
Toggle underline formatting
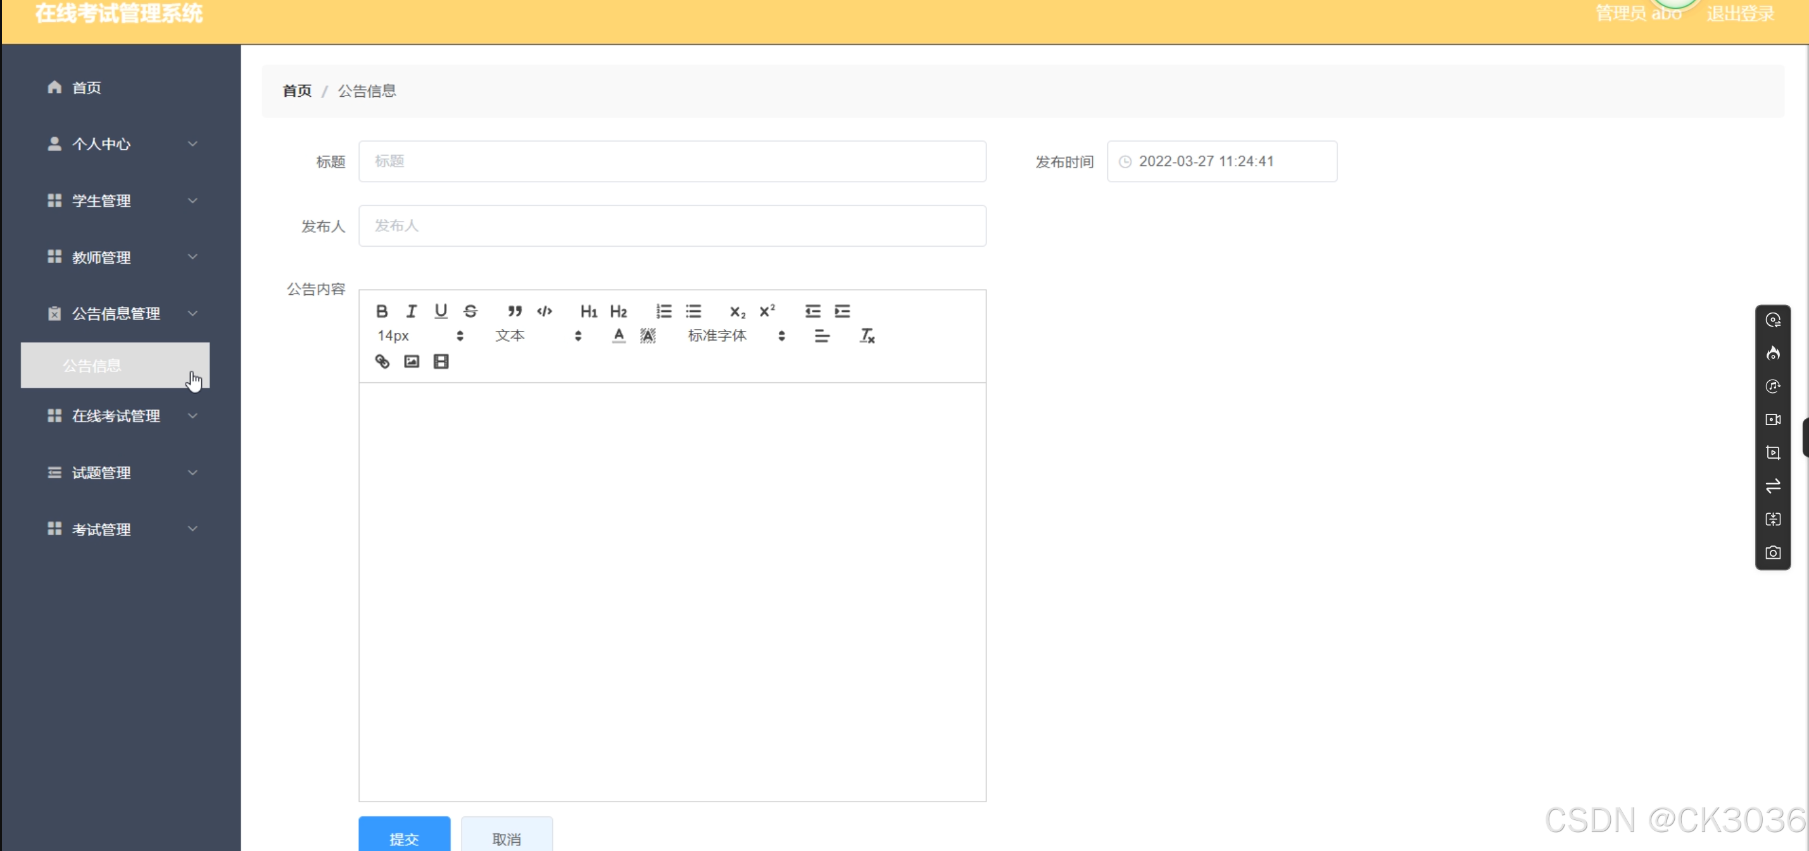440,311
